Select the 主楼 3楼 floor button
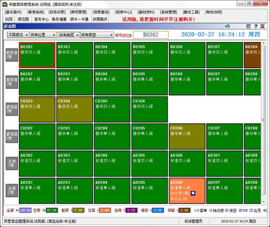Image resolution: width=270 pixels, height=227 pixels. coord(12,163)
